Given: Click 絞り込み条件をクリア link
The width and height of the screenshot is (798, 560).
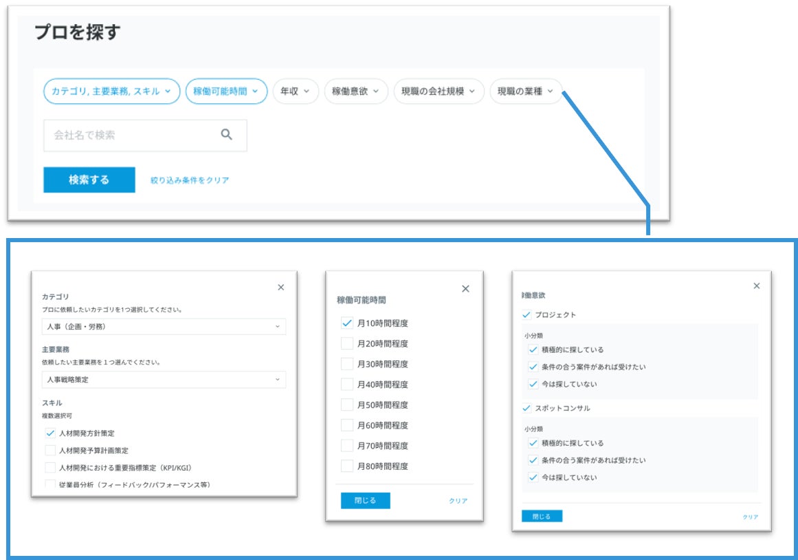Looking at the screenshot, I should (x=189, y=180).
